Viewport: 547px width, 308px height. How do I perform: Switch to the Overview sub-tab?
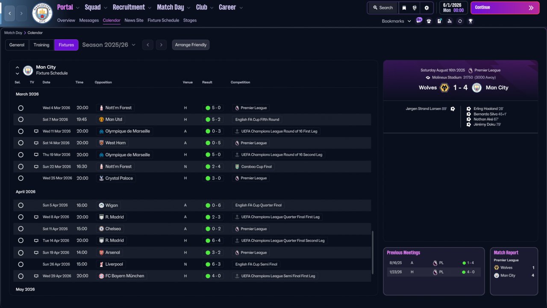click(x=66, y=20)
